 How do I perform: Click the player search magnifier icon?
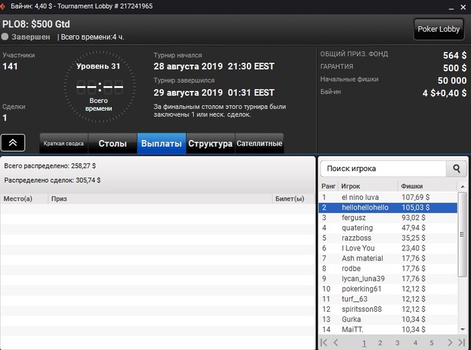(456, 168)
